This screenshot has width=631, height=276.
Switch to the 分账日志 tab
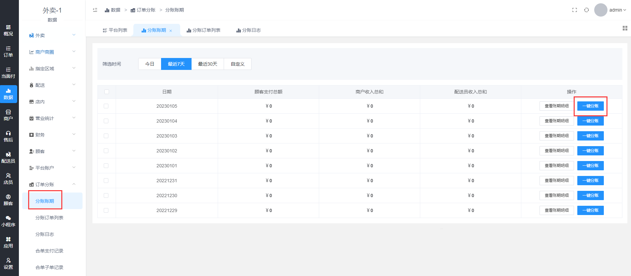tap(249, 30)
